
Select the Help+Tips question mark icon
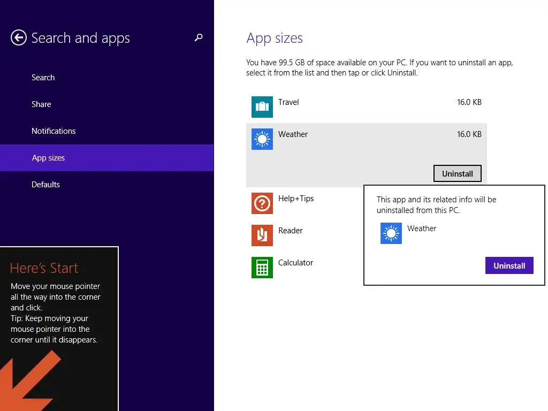coord(262,203)
